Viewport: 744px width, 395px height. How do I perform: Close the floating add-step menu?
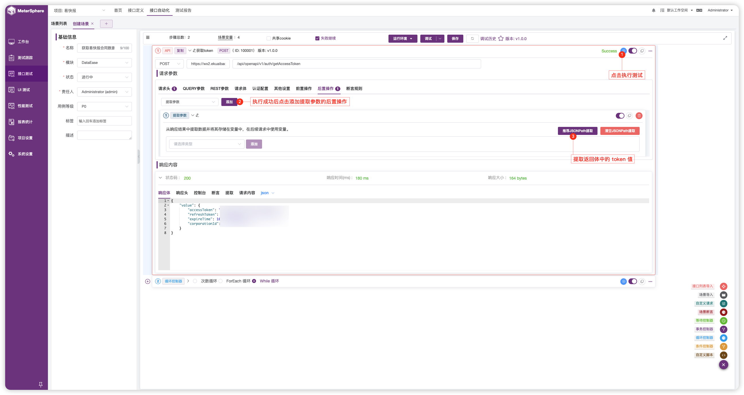(x=723, y=365)
